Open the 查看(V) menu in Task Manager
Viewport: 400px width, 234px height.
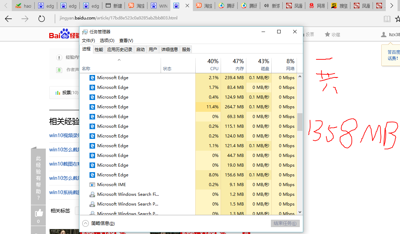coord(126,41)
